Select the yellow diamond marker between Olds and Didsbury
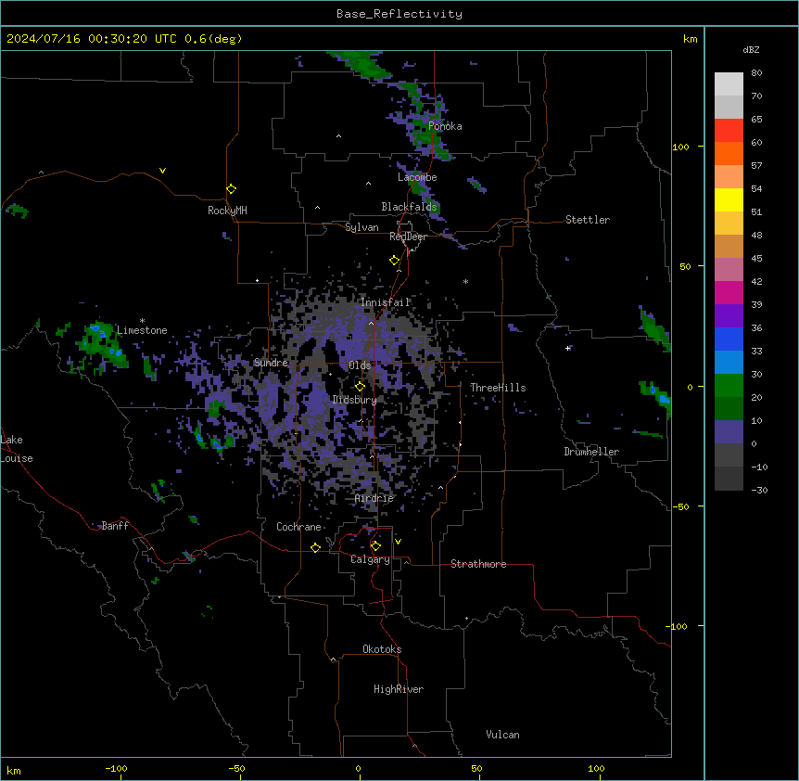799x781 pixels. 360,387
